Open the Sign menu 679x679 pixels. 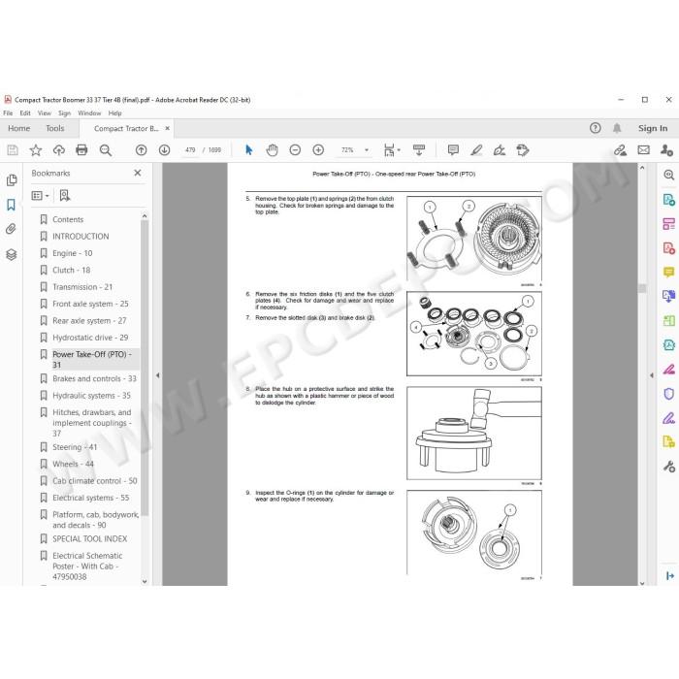[64, 113]
